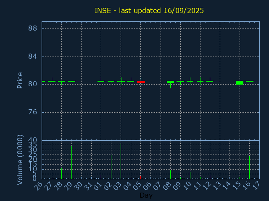Click the volume bar on day 16
Viewport: 269px width, 201px height.
click(x=249, y=167)
